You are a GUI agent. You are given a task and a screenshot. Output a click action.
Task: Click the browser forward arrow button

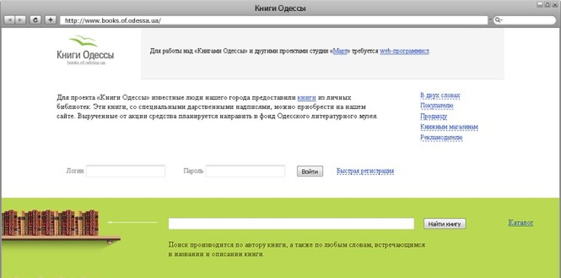tap(20, 20)
